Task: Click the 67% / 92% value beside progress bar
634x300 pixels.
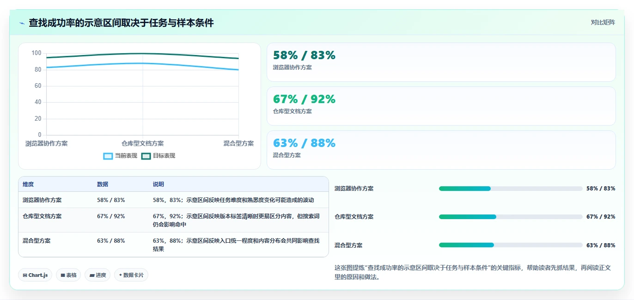Action: 601,217
